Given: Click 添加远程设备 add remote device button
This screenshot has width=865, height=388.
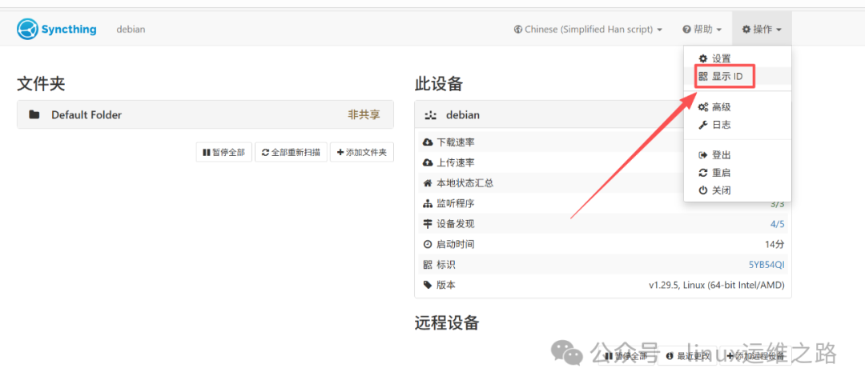Looking at the screenshot, I should coord(756,356).
